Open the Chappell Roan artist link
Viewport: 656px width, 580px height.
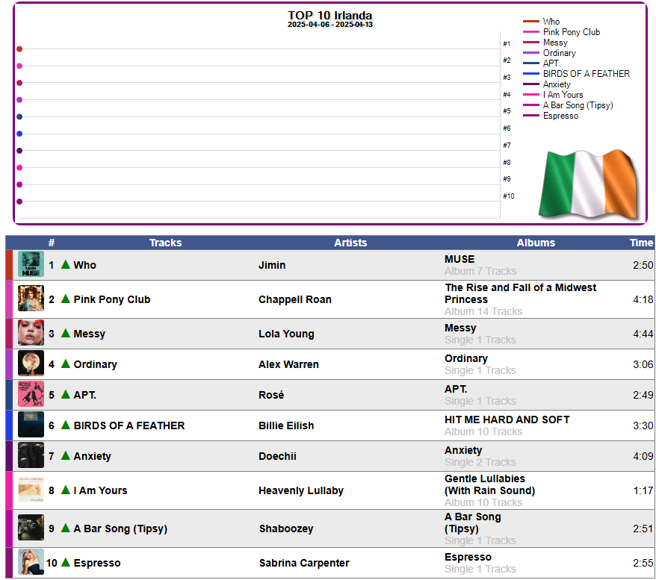(x=295, y=299)
